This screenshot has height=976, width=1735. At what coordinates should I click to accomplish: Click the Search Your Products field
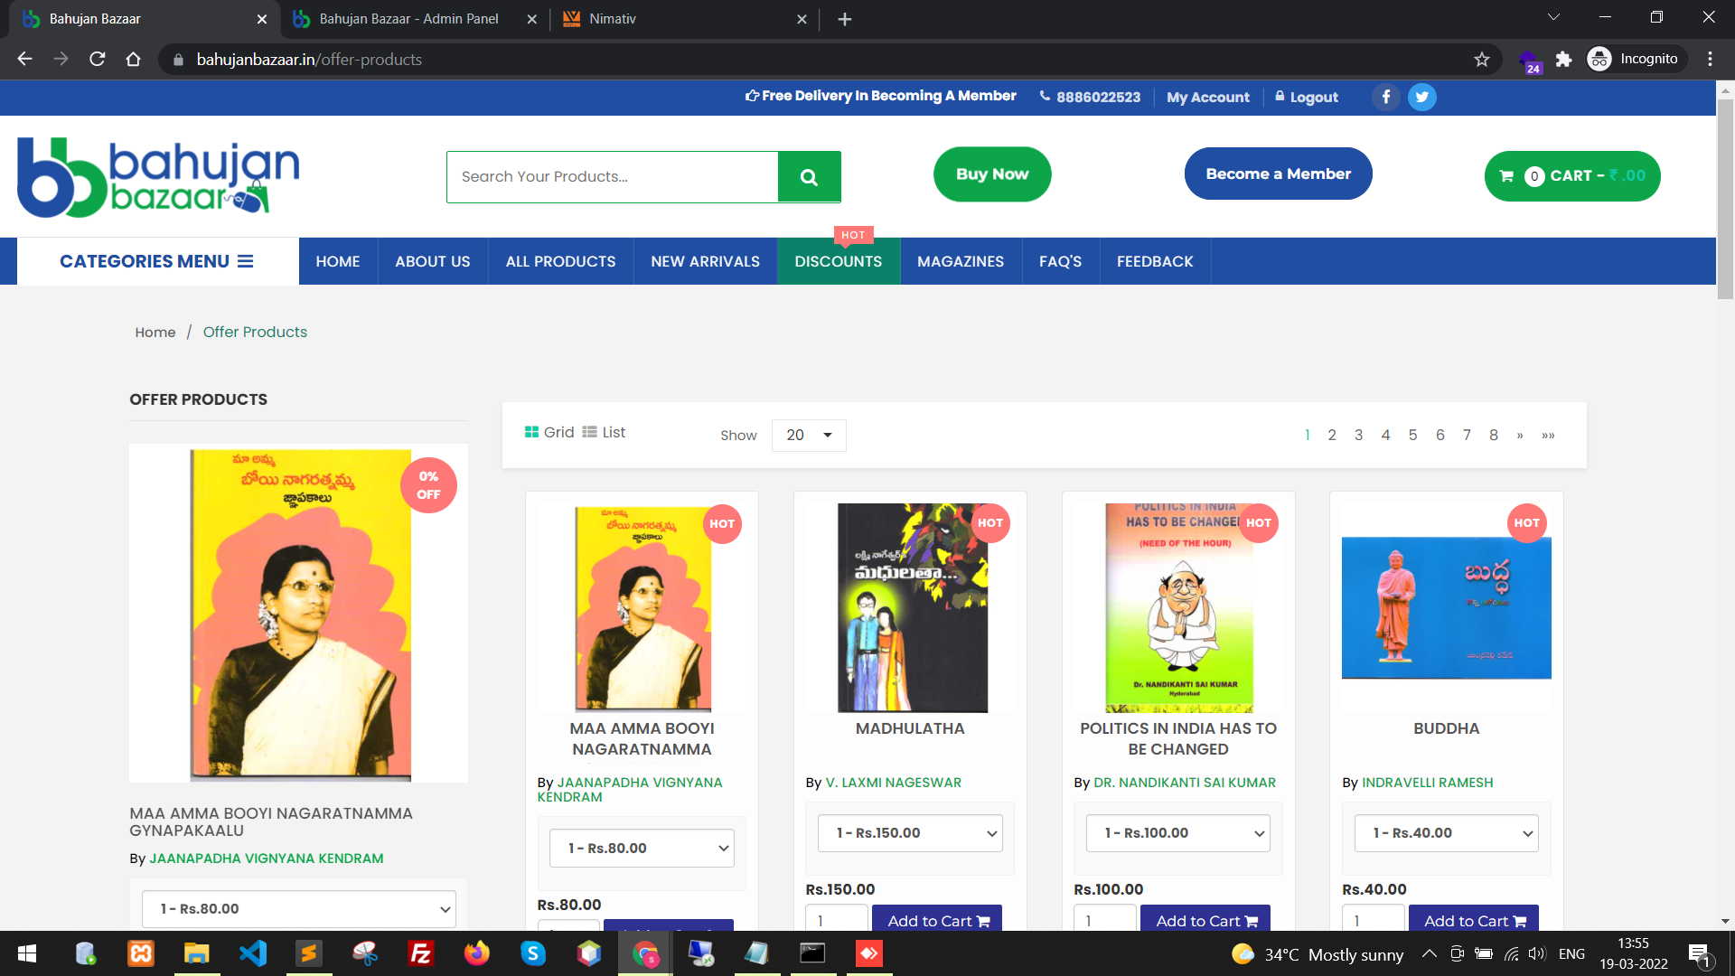click(613, 177)
